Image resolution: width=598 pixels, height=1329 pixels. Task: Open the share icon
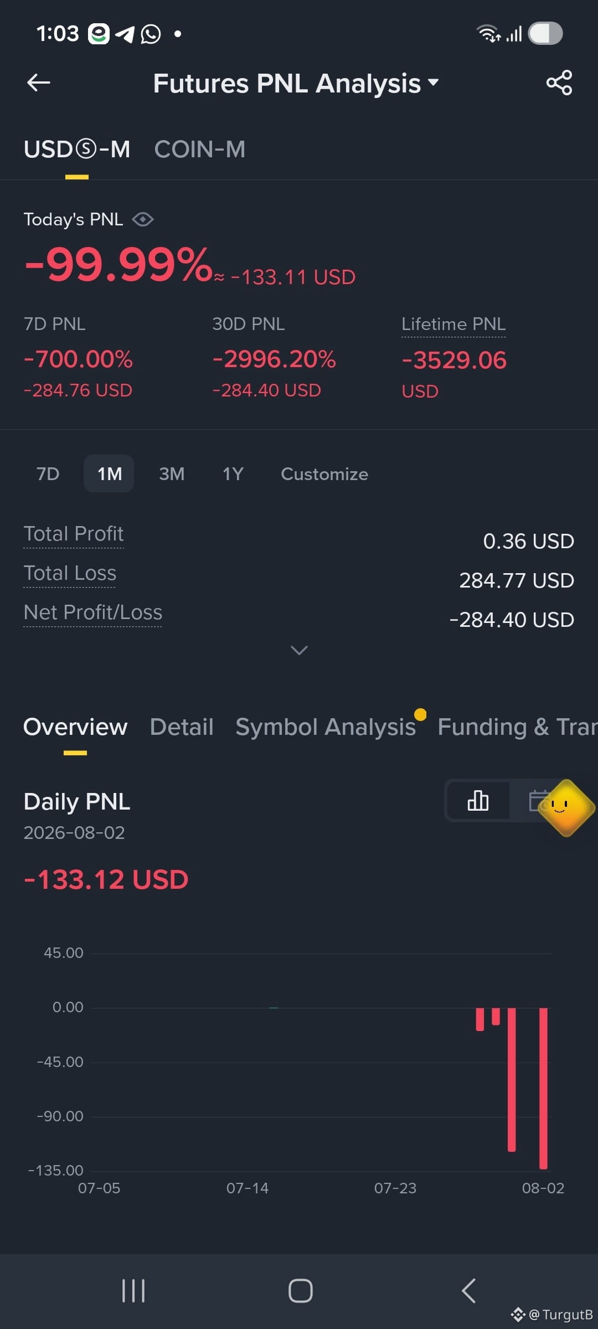559,83
